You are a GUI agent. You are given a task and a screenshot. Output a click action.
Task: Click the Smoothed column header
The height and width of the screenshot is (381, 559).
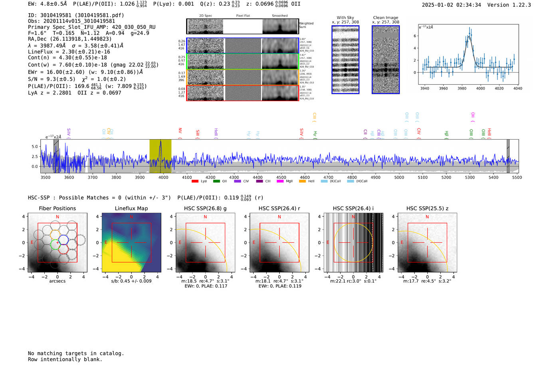click(280, 16)
